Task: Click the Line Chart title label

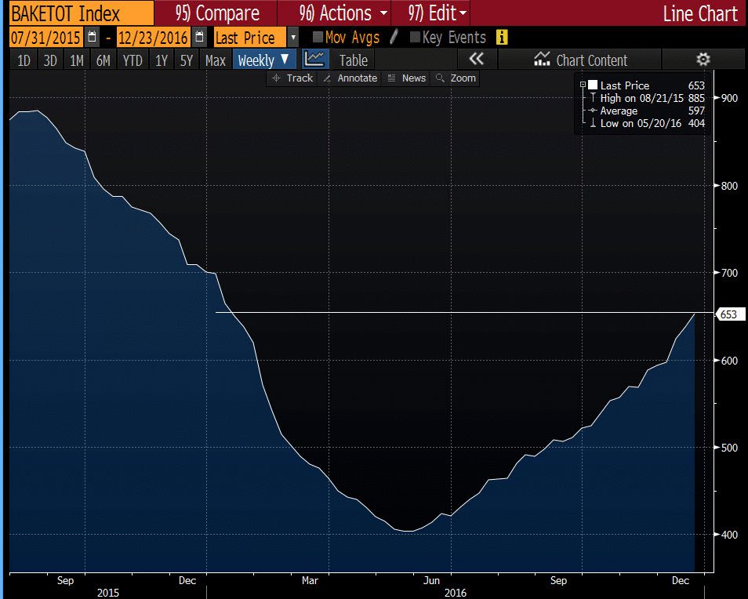Action: click(x=700, y=13)
